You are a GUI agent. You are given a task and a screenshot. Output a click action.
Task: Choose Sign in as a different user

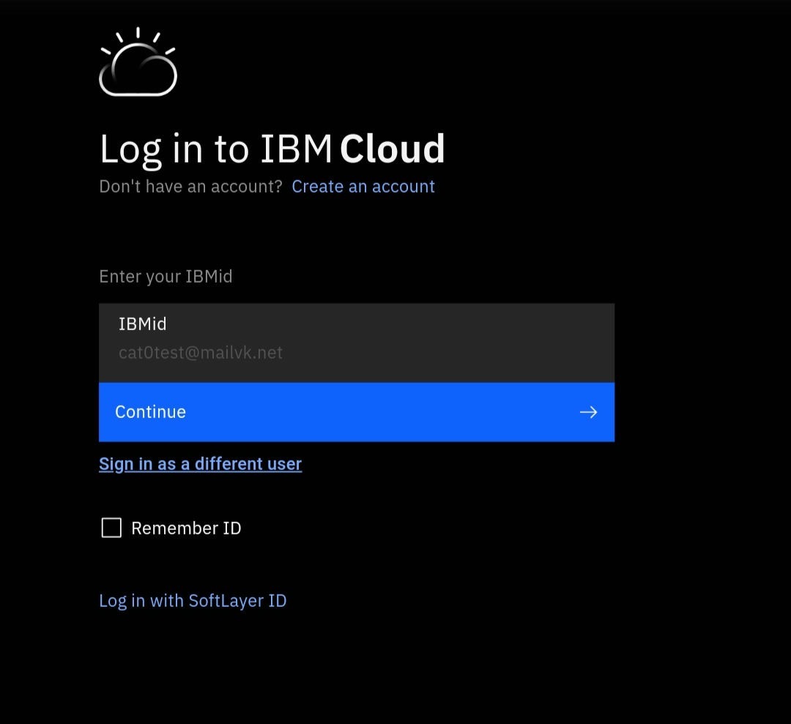(x=200, y=464)
